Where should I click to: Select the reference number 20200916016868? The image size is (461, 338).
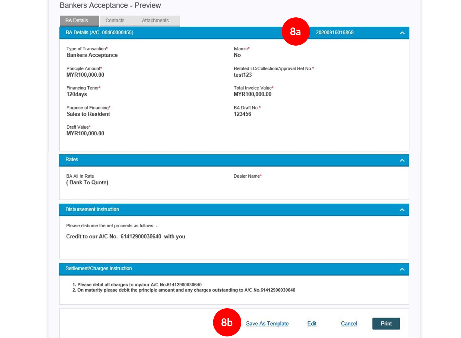coord(334,33)
